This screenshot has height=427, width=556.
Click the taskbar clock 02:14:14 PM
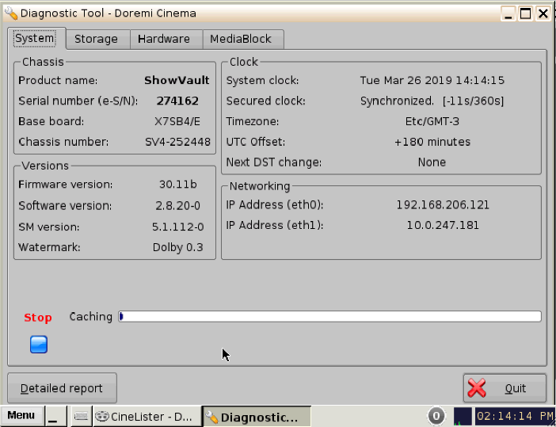click(x=515, y=416)
